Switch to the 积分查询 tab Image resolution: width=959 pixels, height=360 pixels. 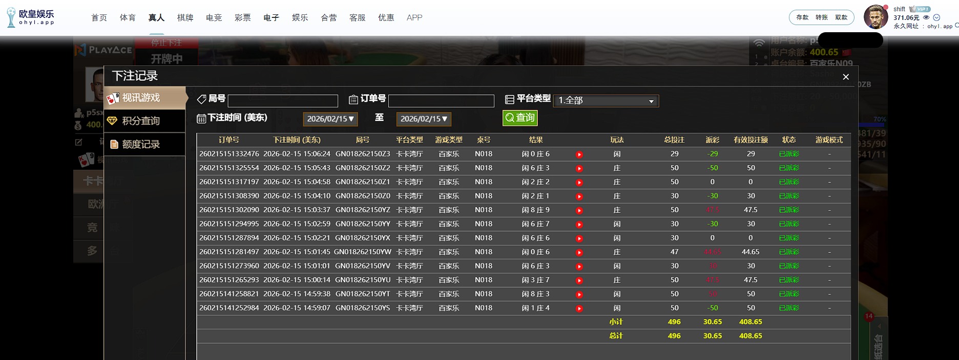pyautogui.click(x=144, y=121)
